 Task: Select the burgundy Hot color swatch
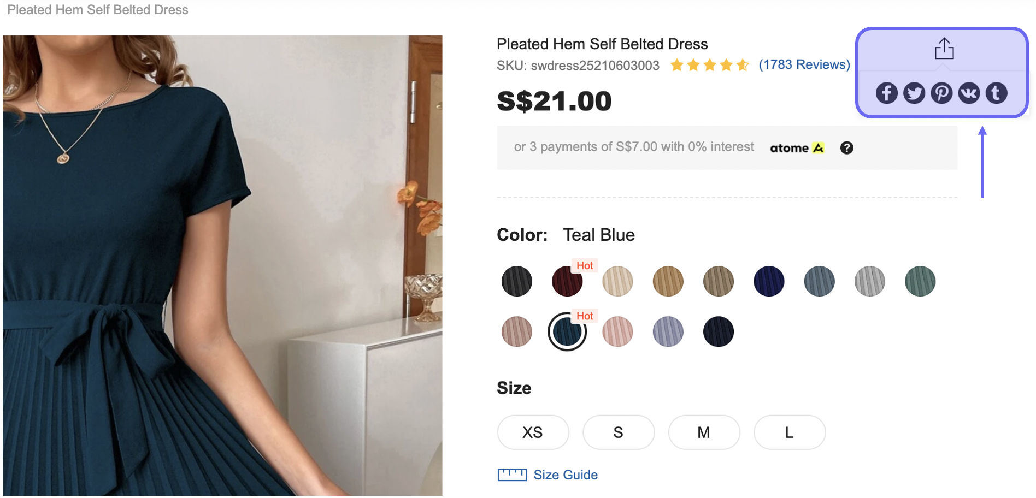tap(567, 281)
